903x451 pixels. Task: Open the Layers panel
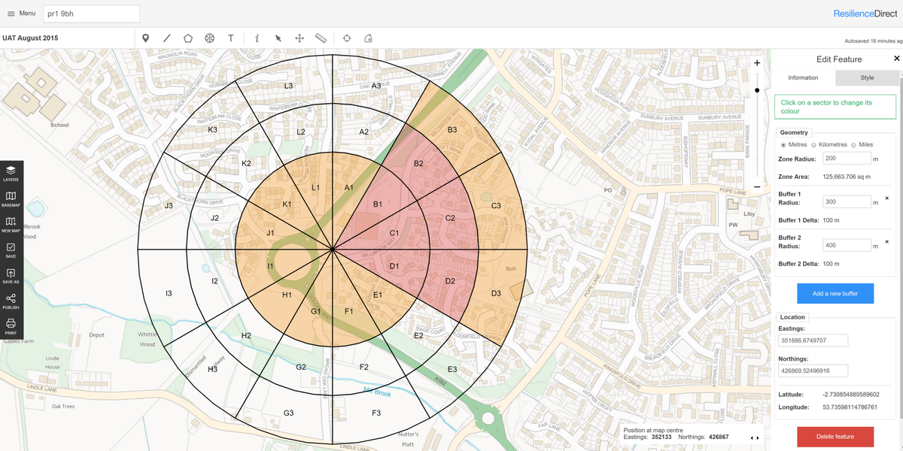click(11, 174)
